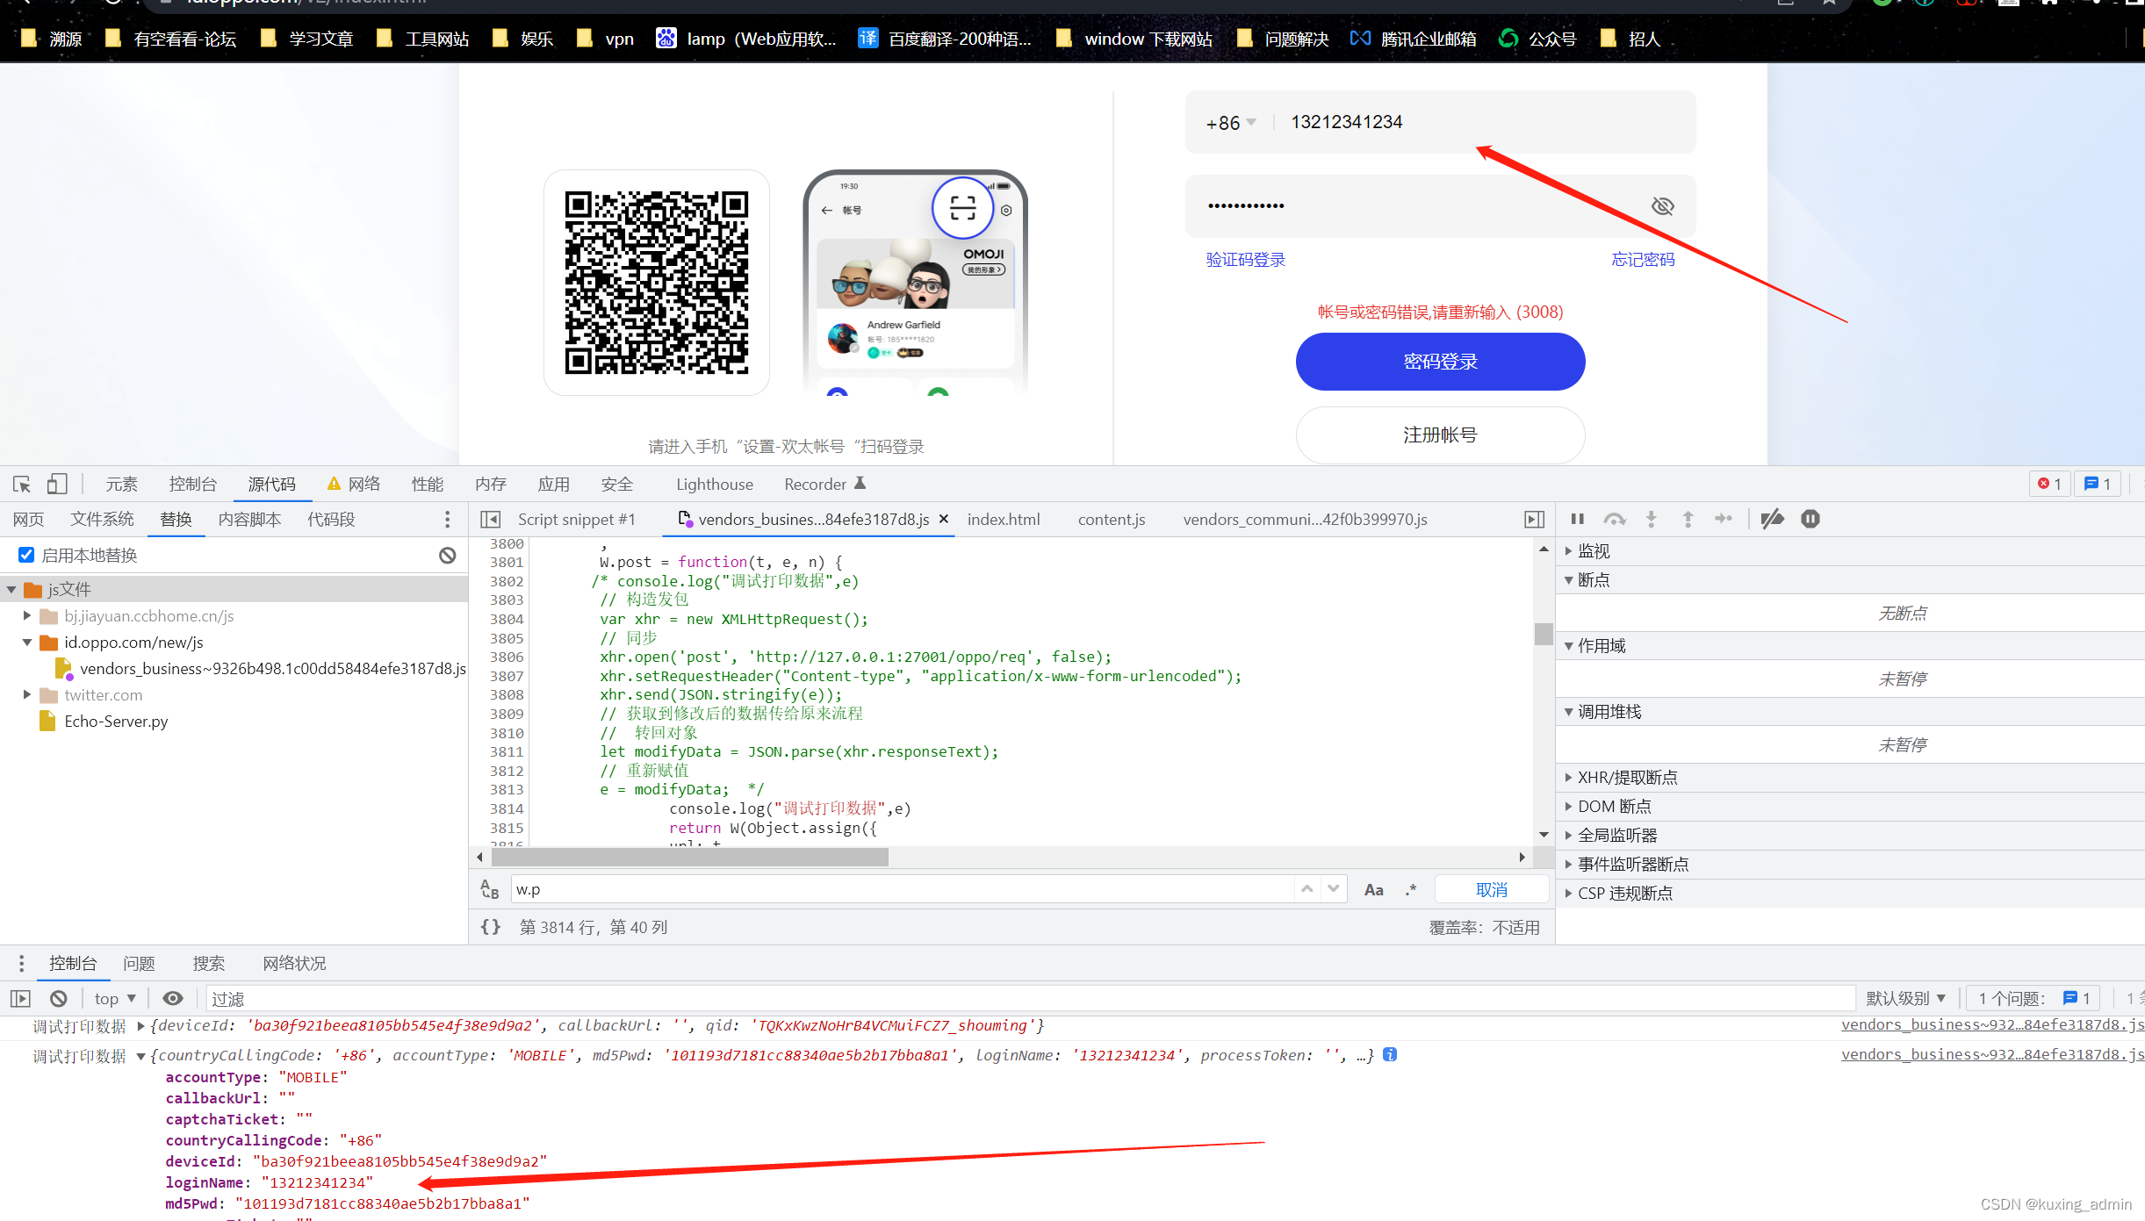The width and height of the screenshot is (2145, 1221).
Task: Expand the XHR/提取断点 section
Action: (1569, 778)
